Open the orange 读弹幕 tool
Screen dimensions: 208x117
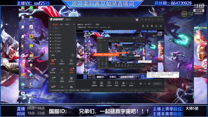coord(71,70)
